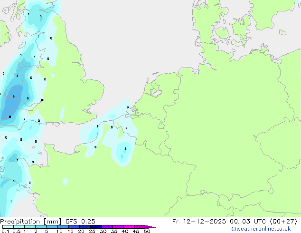Click the value '1' over northeast France
Image resolution: width=301 pixels, height=233 pixels.
click(125, 149)
